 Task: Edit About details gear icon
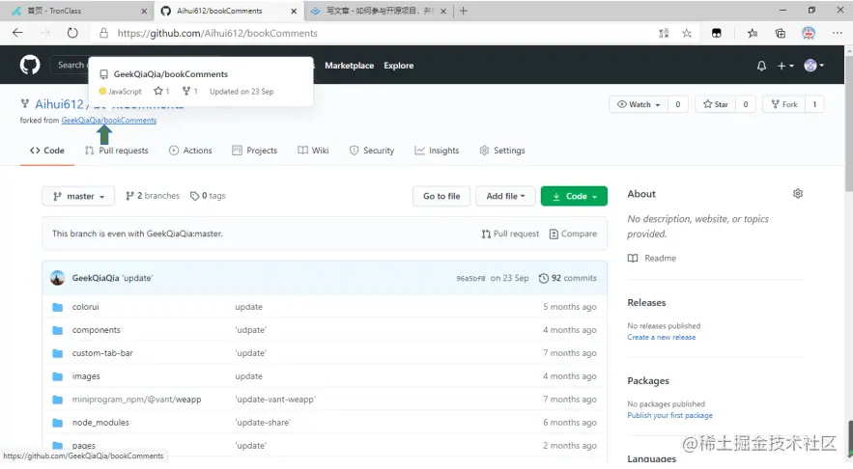click(798, 193)
